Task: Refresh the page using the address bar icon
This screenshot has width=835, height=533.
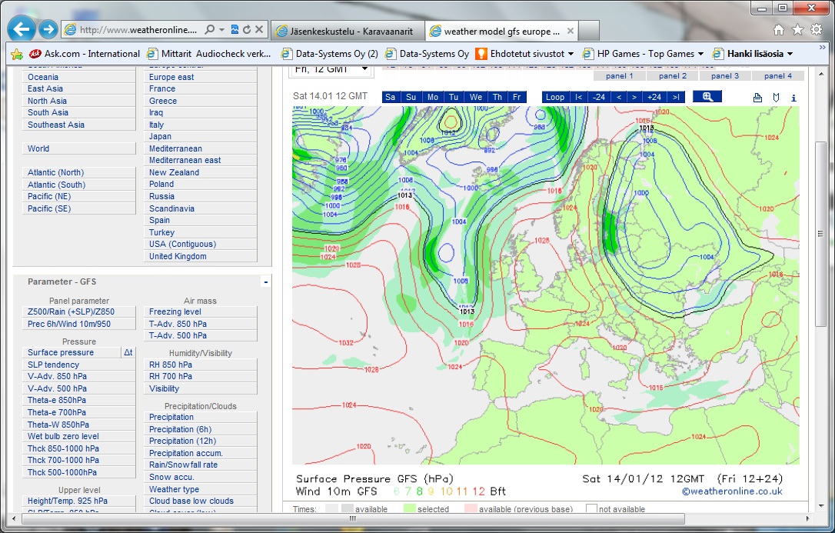Action: pyautogui.click(x=247, y=30)
